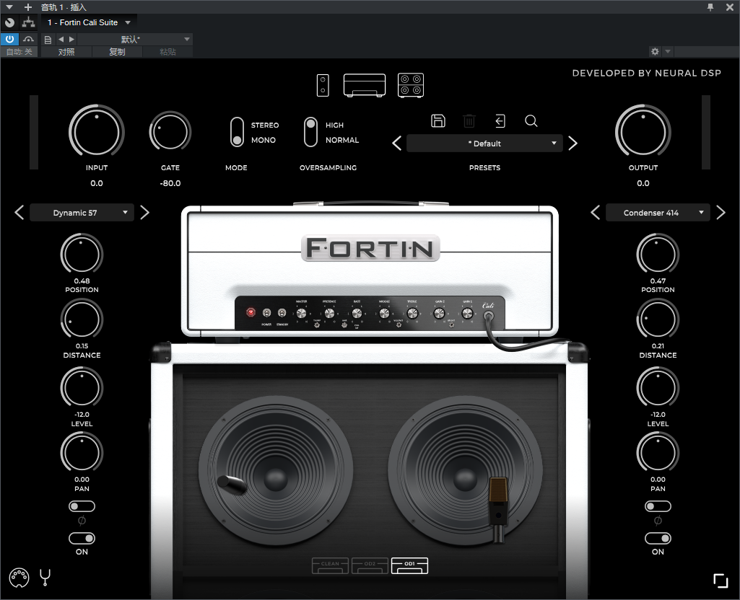Click right mic DISTANCE knob
The width and height of the screenshot is (740, 600).
(x=658, y=319)
